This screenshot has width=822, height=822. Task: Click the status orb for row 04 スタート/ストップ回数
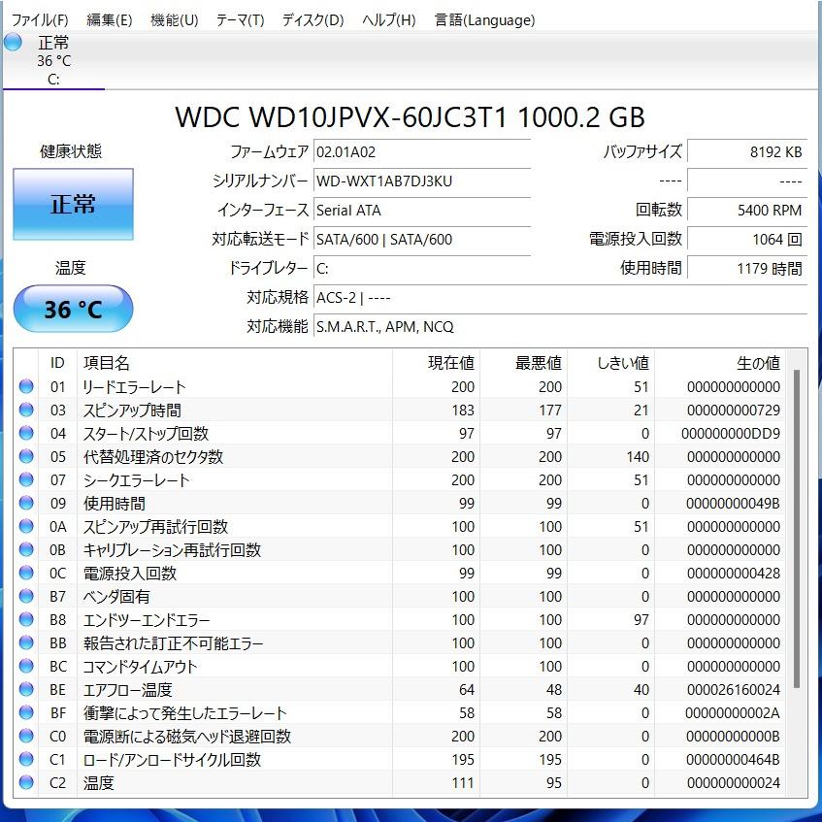(x=26, y=433)
